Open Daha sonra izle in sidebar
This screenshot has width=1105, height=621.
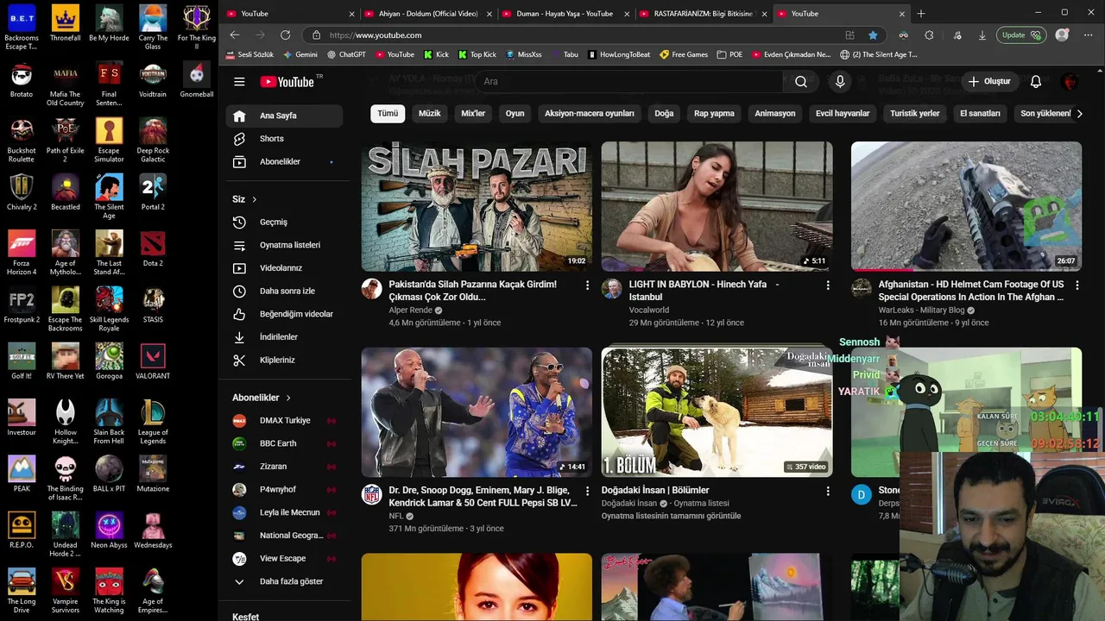(x=283, y=291)
